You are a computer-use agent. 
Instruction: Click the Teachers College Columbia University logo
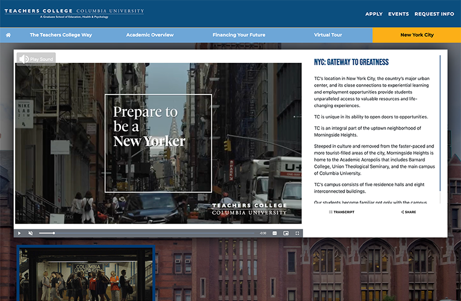pyautogui.click(x=74, y=13)
